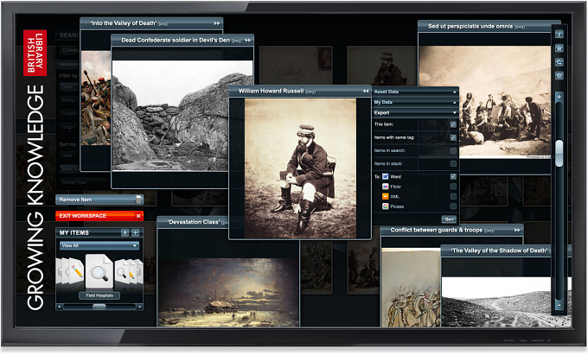Check the Flickr export destination box
Viewport: 588px width, 355px height.
tap(453, 187)
